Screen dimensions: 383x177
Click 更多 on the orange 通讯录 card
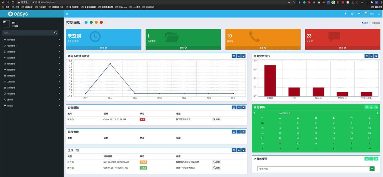(x=263, y=48)
